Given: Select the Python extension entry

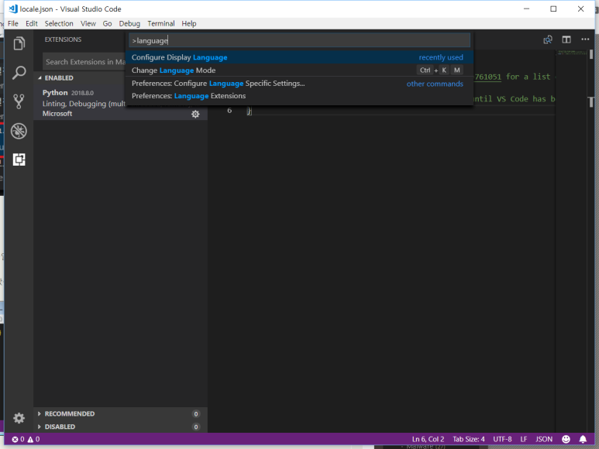Looking at the screenshot, I should point(120,103).
